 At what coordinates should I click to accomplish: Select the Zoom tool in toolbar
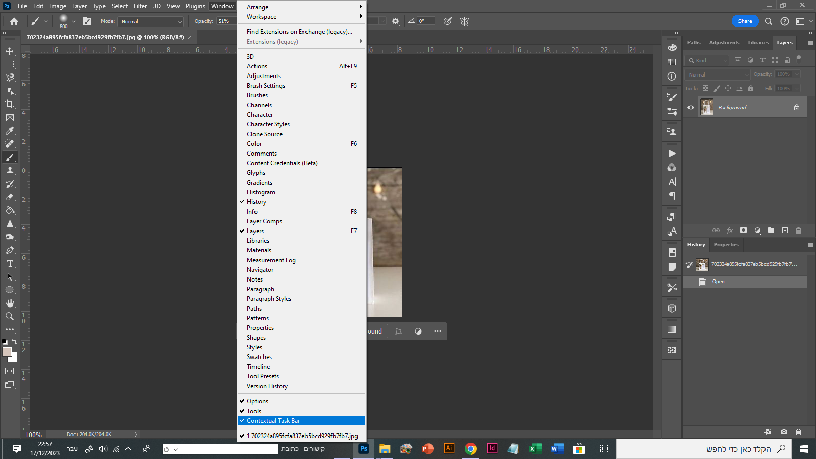[x=10, y=316]
